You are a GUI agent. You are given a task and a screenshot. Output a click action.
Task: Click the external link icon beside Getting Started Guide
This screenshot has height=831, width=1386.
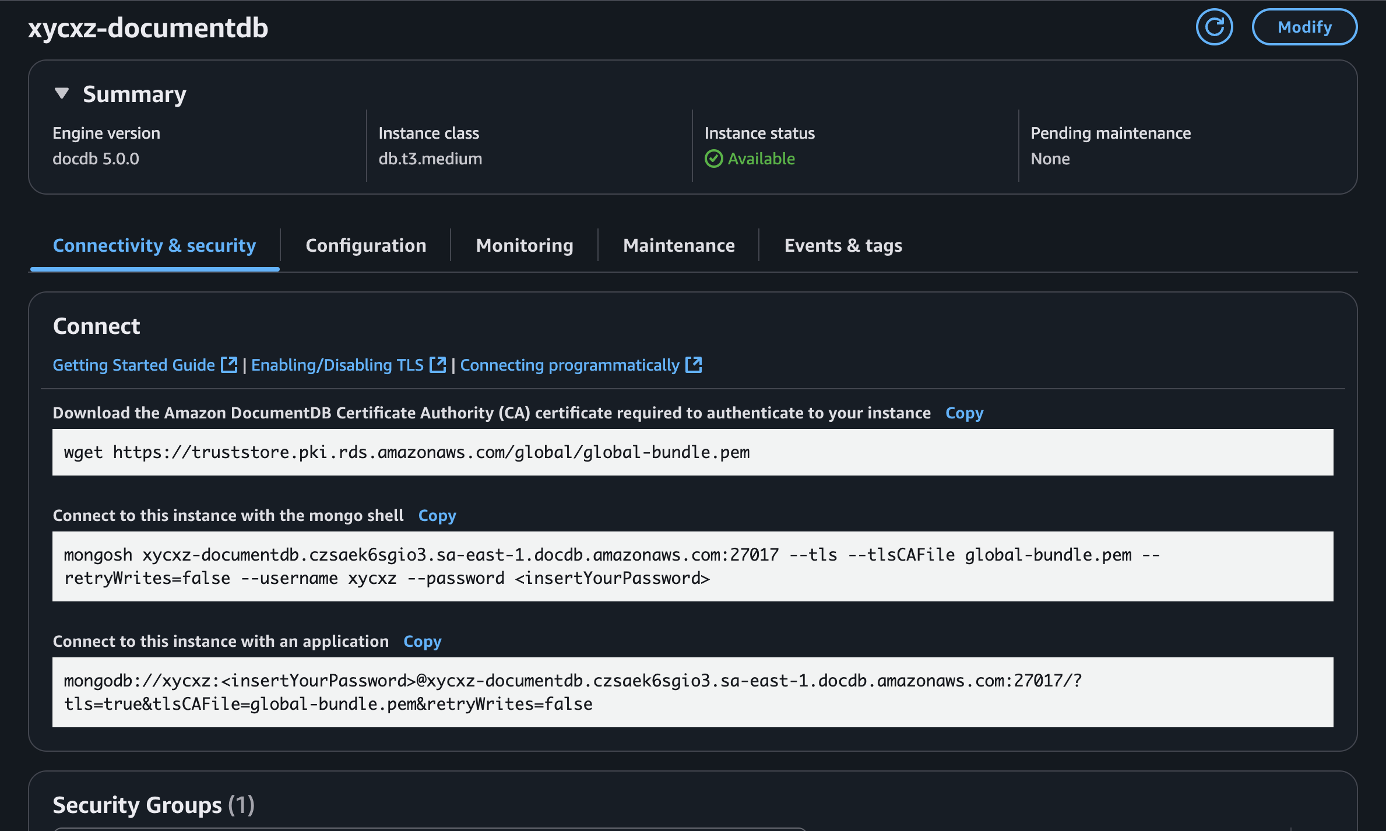point(228,364)
